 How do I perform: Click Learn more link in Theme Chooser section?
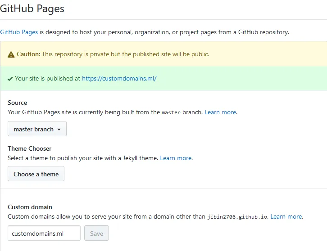[x=176, y=158]
